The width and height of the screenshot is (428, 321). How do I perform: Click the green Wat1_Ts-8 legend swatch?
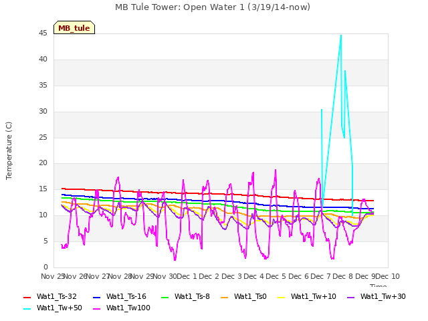click(x=165, y=297)
